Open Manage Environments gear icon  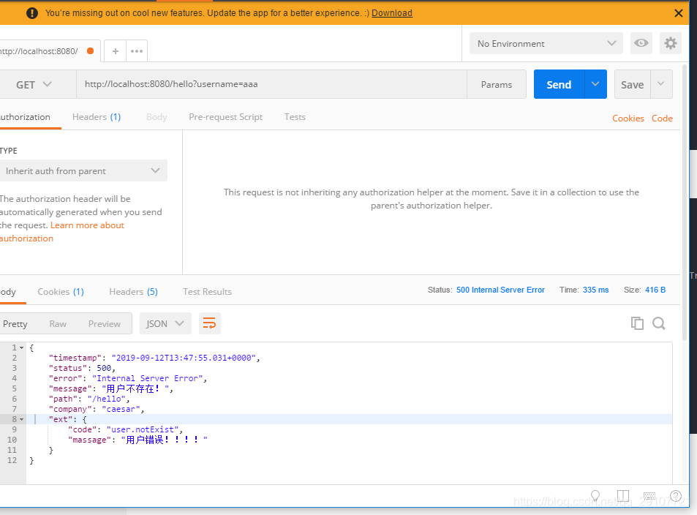tap(671, 43)
